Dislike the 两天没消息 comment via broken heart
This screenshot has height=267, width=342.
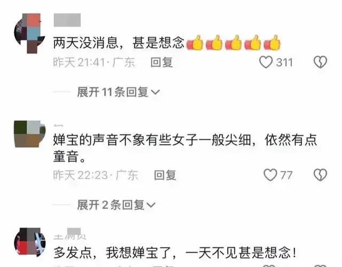coord(320,62)
